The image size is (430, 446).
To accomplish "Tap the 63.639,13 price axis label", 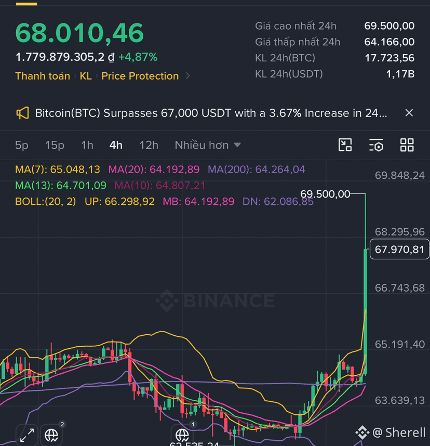I will point(399,400).
